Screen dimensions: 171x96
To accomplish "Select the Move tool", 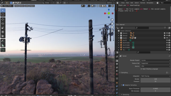I will tap(3, 19).
